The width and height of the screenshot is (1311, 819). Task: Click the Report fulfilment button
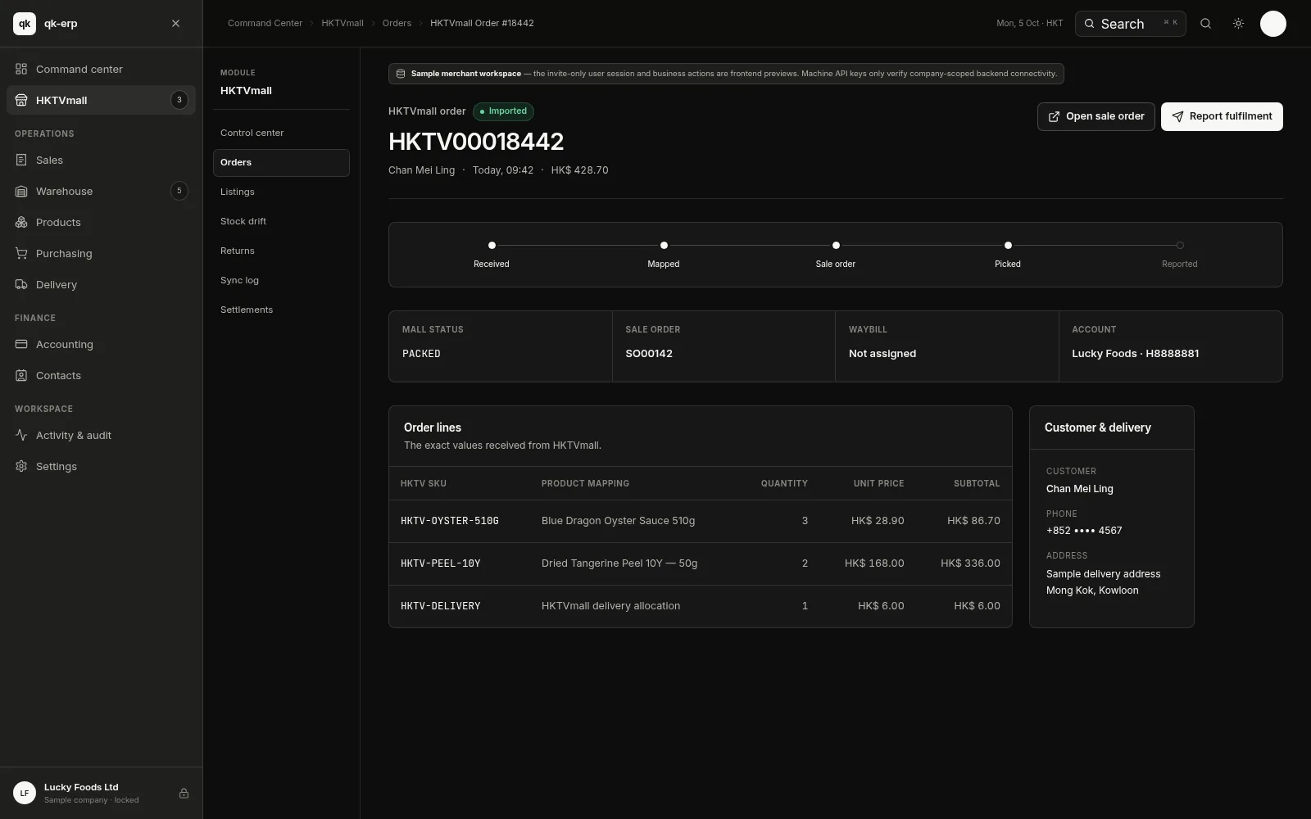pyautogui.click(x=1222, y=116)
